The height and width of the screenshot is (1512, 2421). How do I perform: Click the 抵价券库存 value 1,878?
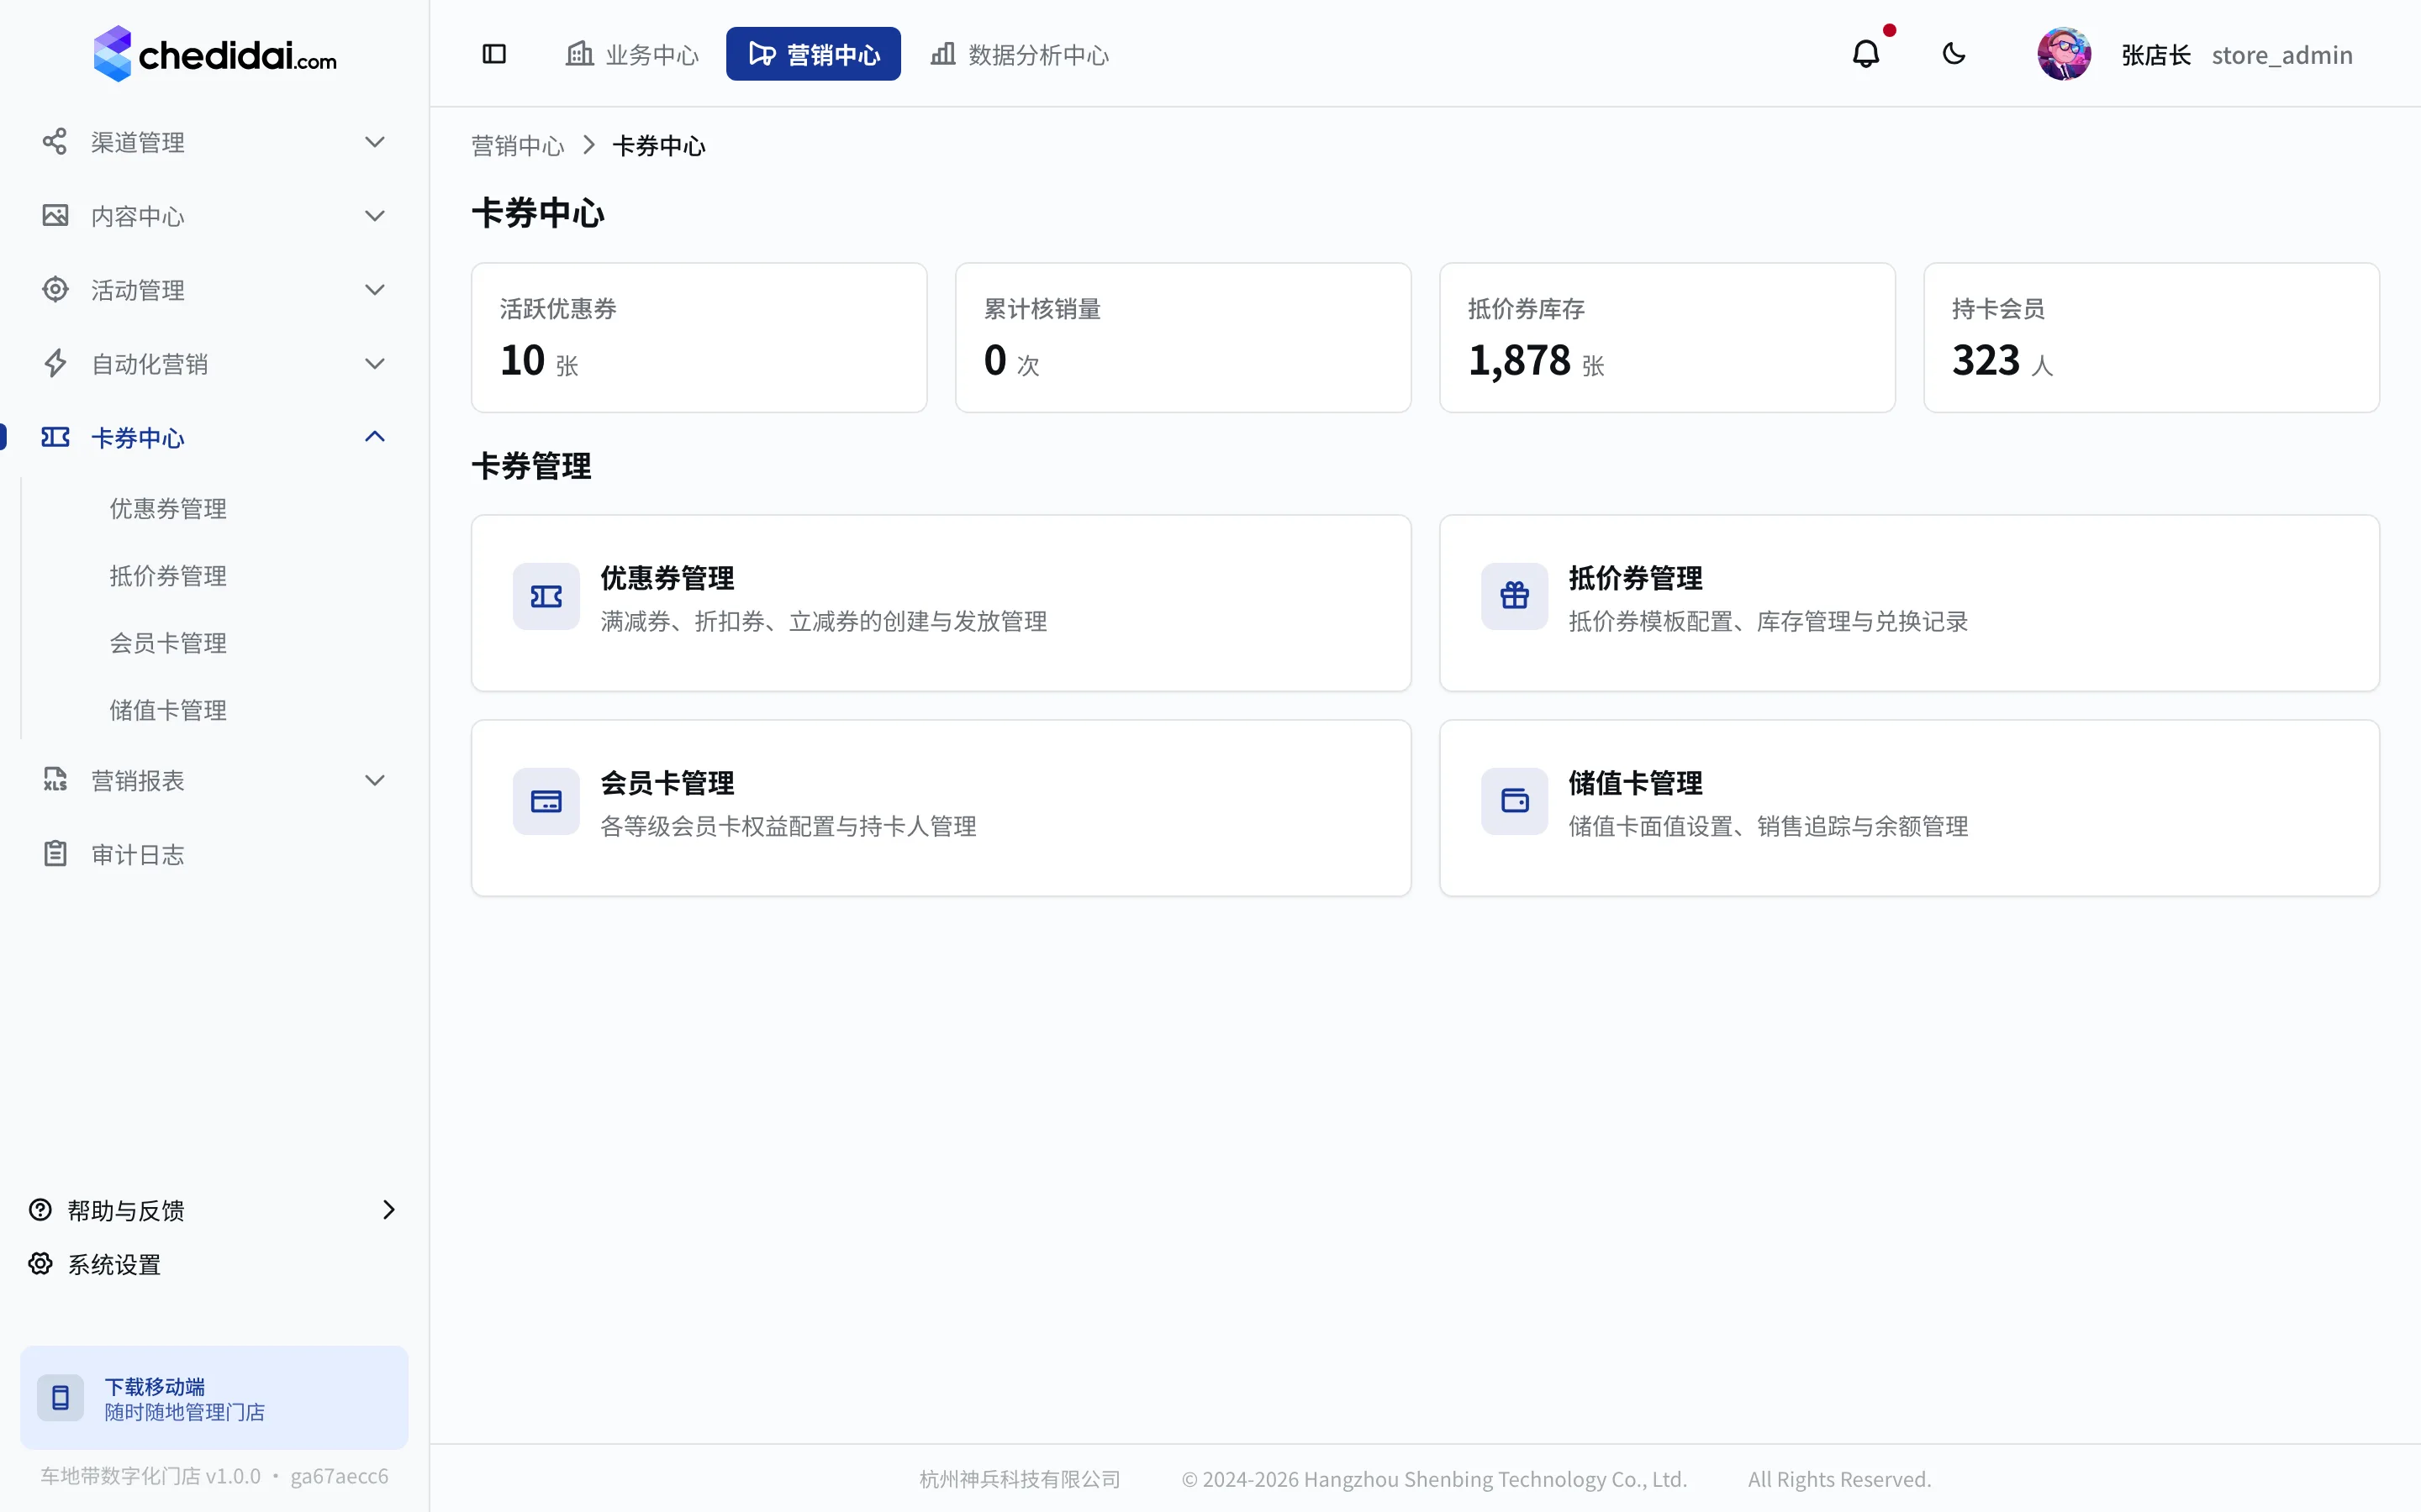click(1519, 361)
